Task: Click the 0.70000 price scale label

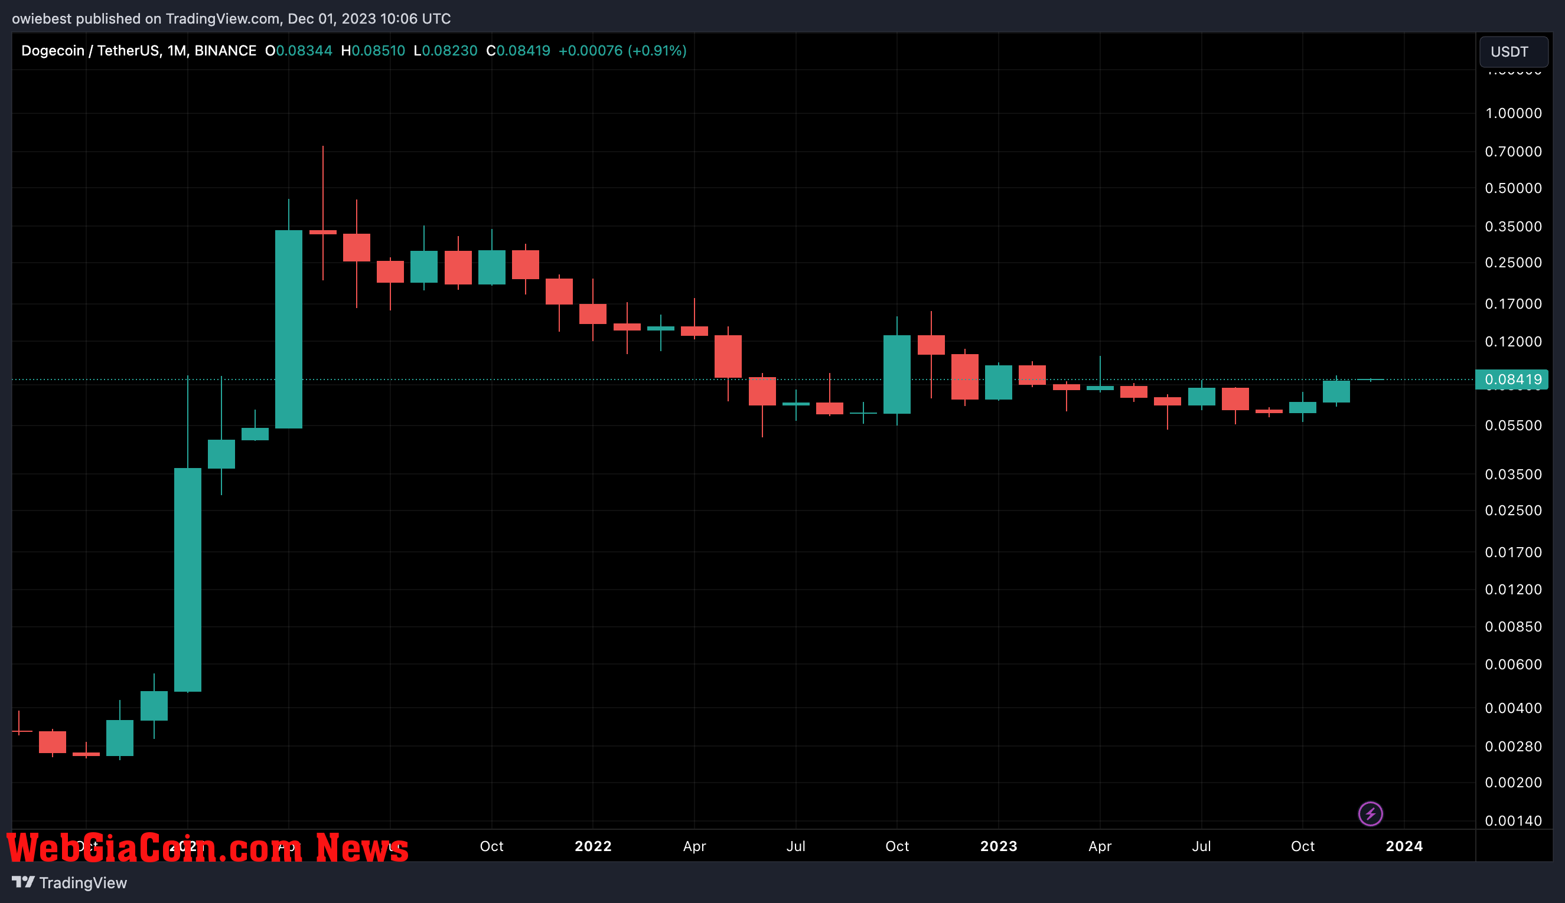Action: 1513,151
